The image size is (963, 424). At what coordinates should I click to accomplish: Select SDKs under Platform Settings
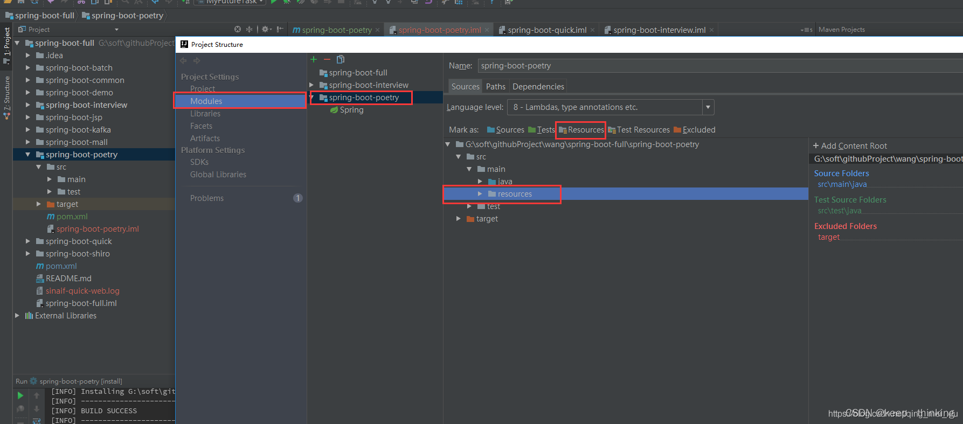click(199, 162)
